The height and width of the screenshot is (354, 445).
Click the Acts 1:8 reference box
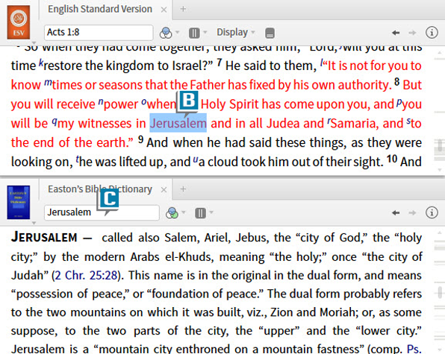(99, 33)
